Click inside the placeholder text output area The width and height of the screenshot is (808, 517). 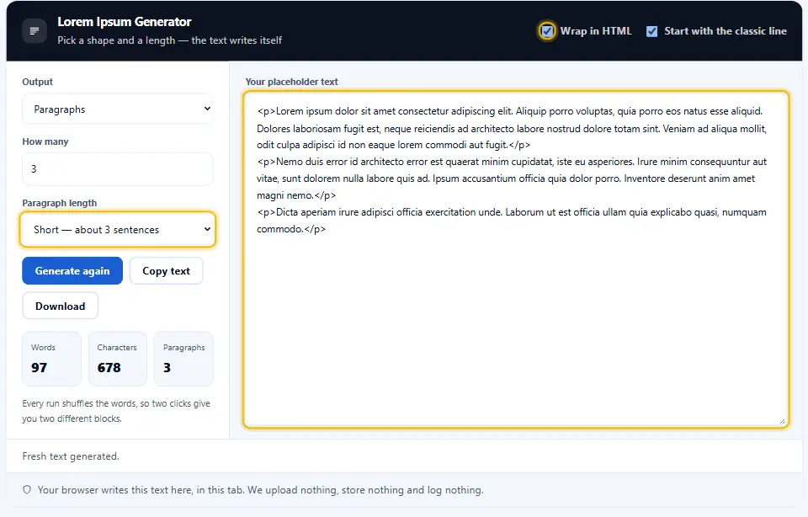coord(516,259)
